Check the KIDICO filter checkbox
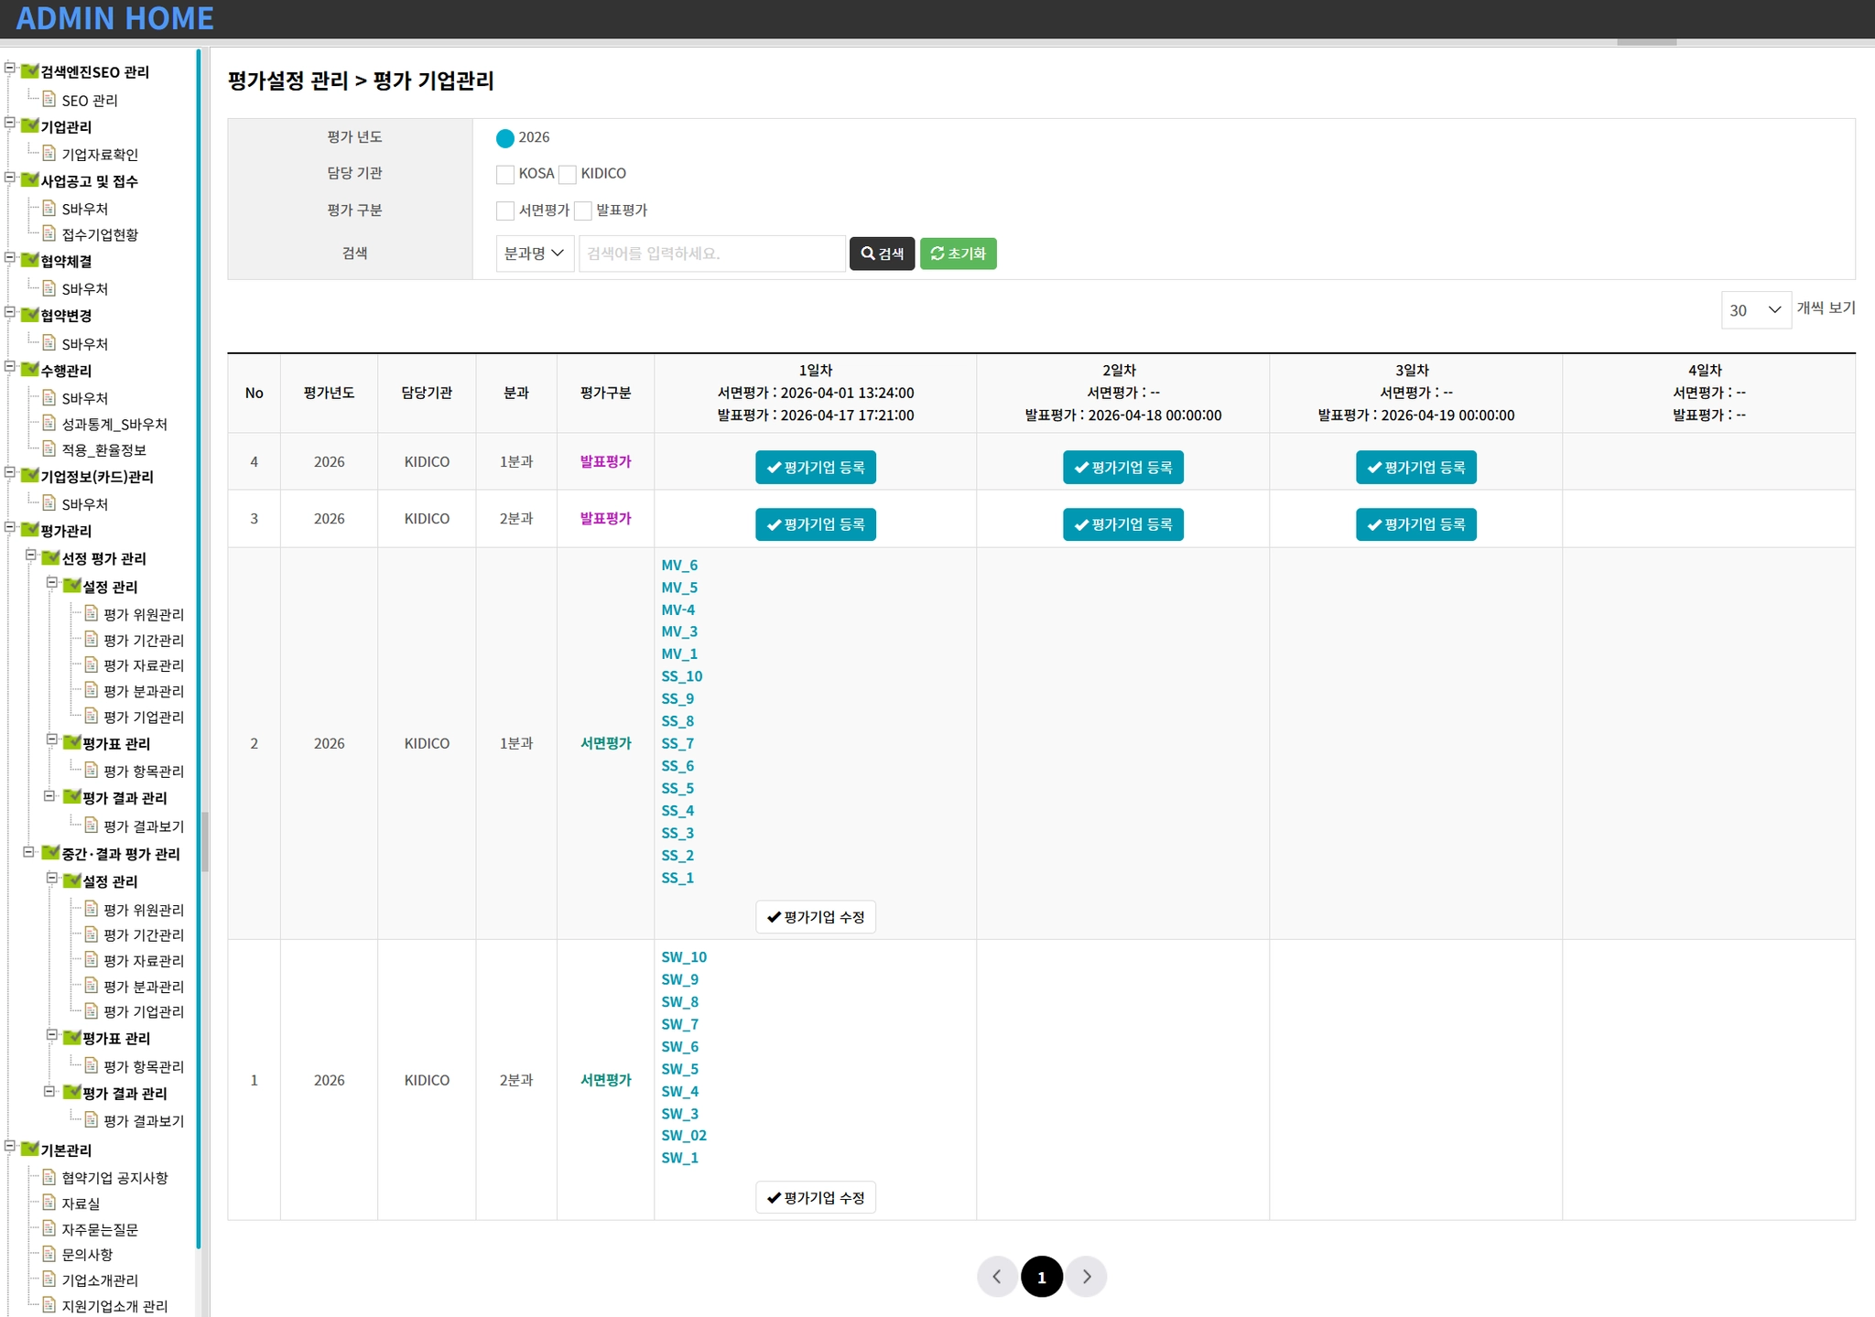This screenshot has height=1317, width=1875. [x=568, y=174]
